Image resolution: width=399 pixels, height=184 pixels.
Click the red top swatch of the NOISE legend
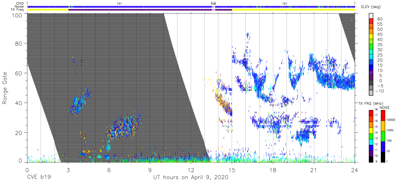(383, 115)
